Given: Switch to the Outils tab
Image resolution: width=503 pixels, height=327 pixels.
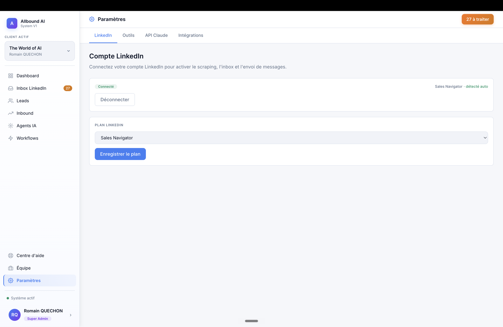Looking at the screenshot, I should coord(129,35).
